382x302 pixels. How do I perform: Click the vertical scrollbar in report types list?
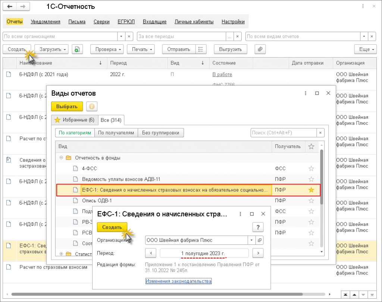322,179
